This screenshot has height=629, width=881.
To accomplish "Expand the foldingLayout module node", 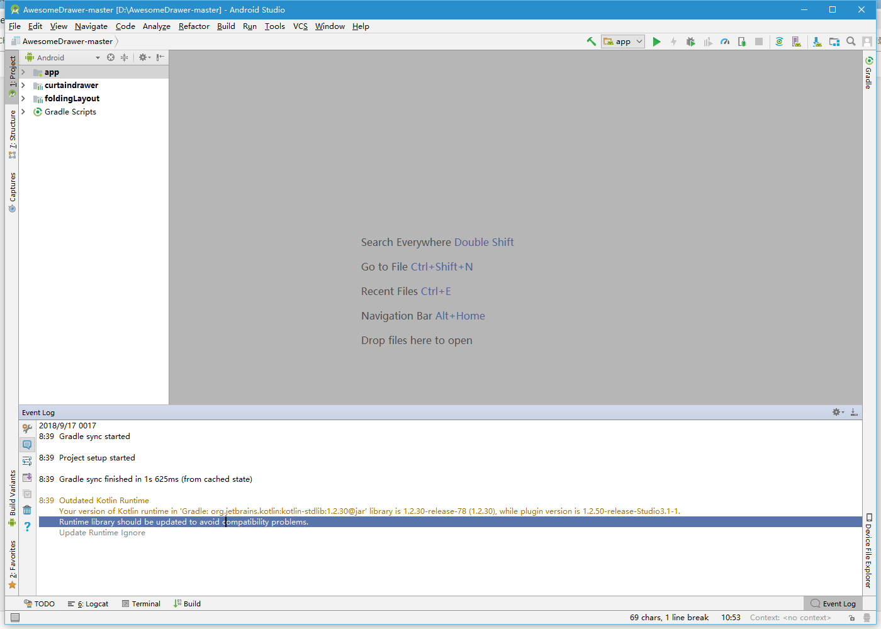I will coord(23,99).
